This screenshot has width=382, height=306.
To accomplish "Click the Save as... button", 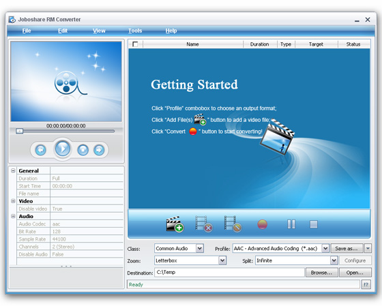I will pyautogui.click(x=347, y=249).
